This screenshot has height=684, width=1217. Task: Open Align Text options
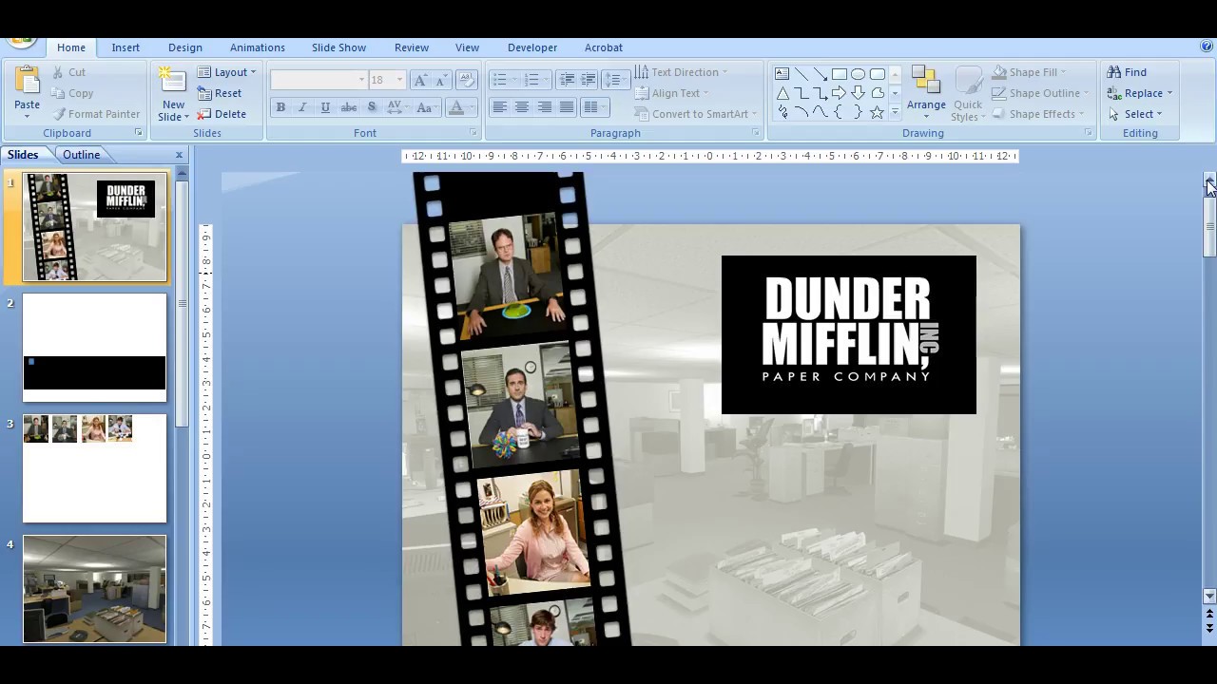tap(672, 93)
